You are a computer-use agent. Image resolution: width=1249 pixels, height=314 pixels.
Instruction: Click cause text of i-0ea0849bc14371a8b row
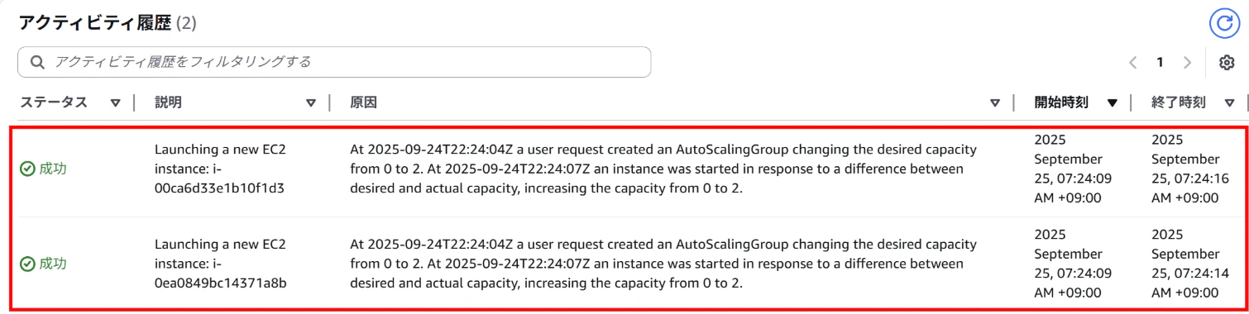coord(663,264)
